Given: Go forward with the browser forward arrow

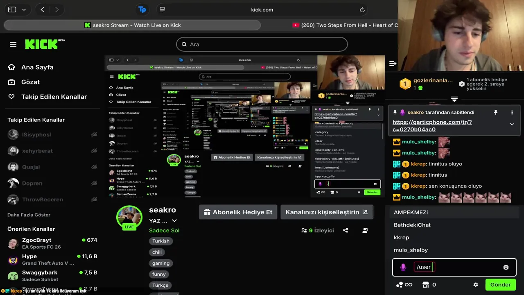Looking at the screenshot, I should [56, 9].
